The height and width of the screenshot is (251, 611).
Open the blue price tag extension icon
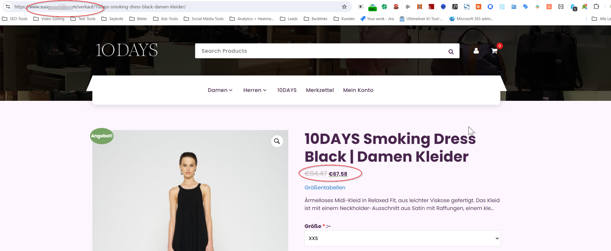click(525, 7)
